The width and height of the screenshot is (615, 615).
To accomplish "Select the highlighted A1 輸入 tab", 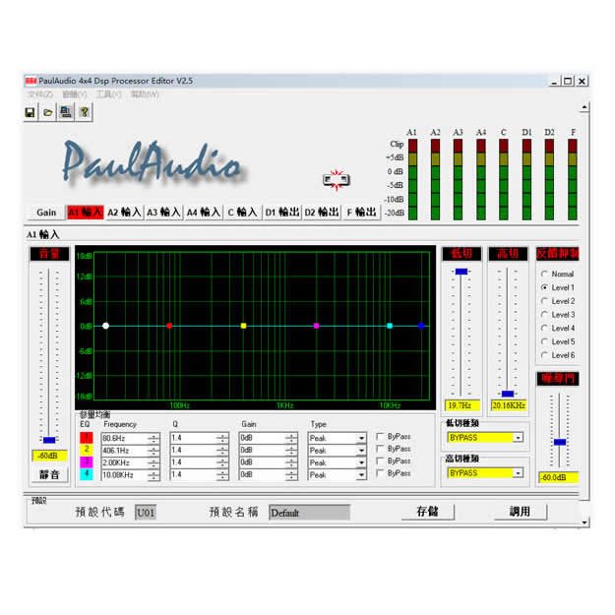I will pyautogui.click(x=85, y=213).
